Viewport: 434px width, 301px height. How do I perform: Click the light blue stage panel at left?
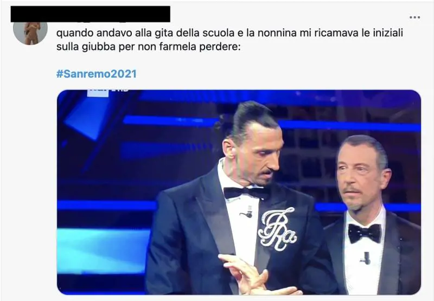[x=104, y=251]
